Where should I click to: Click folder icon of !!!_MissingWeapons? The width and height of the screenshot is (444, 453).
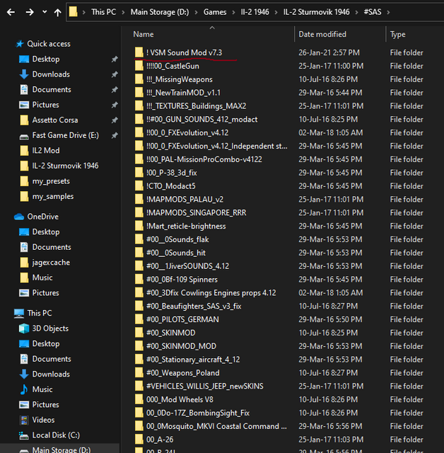139,79
